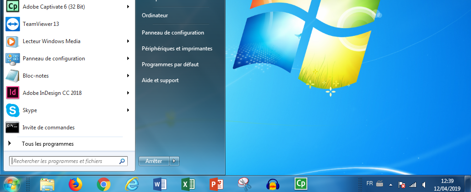
Task: Open Ordinateur from right pane
Action: (x=155, y=15)
